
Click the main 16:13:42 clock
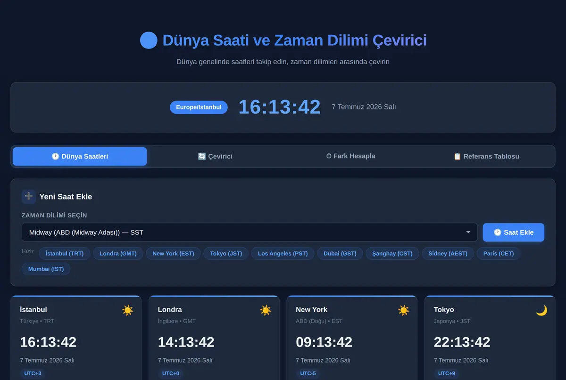tap(280, 107)
